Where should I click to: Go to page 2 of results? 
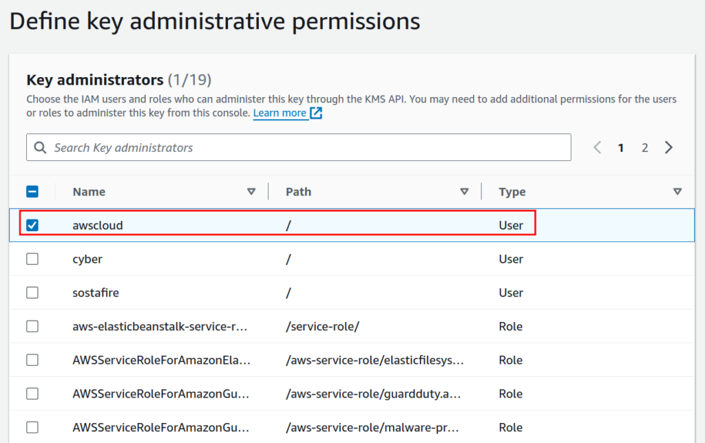pos(644,147)
